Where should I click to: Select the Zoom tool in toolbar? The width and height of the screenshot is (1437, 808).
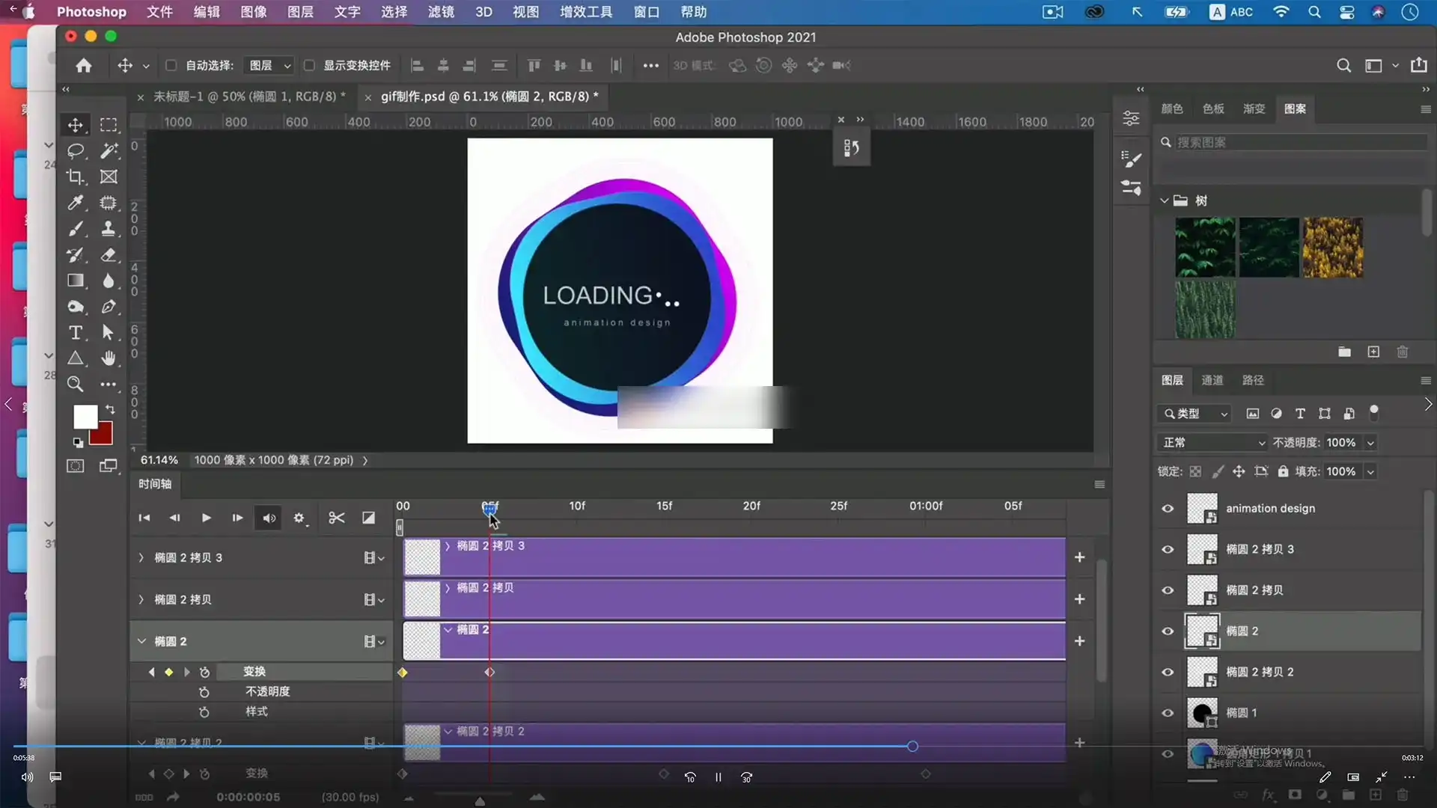tap(76, 385)
